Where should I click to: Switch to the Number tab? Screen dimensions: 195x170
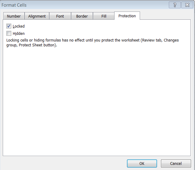pos(14,16)
